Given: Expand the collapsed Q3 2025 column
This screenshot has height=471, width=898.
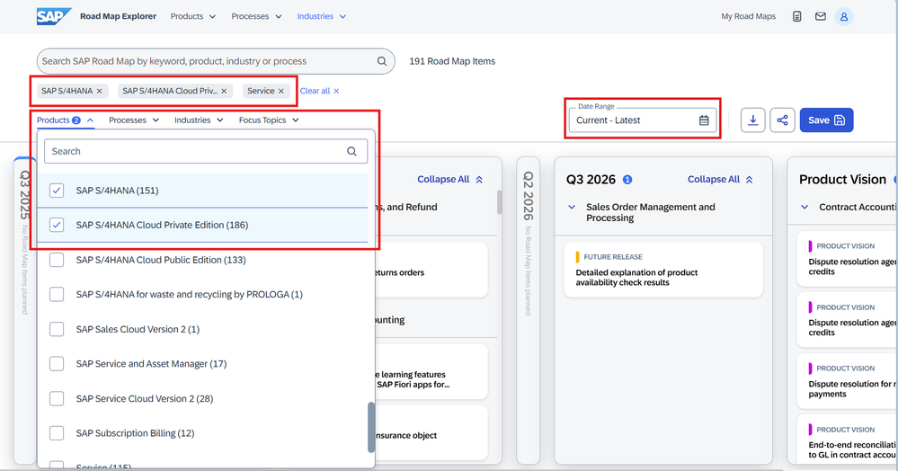Looking at the screenshot, I should point(24,309).
